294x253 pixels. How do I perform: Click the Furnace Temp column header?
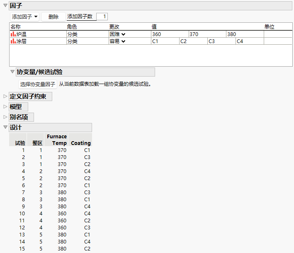point(57,140)
